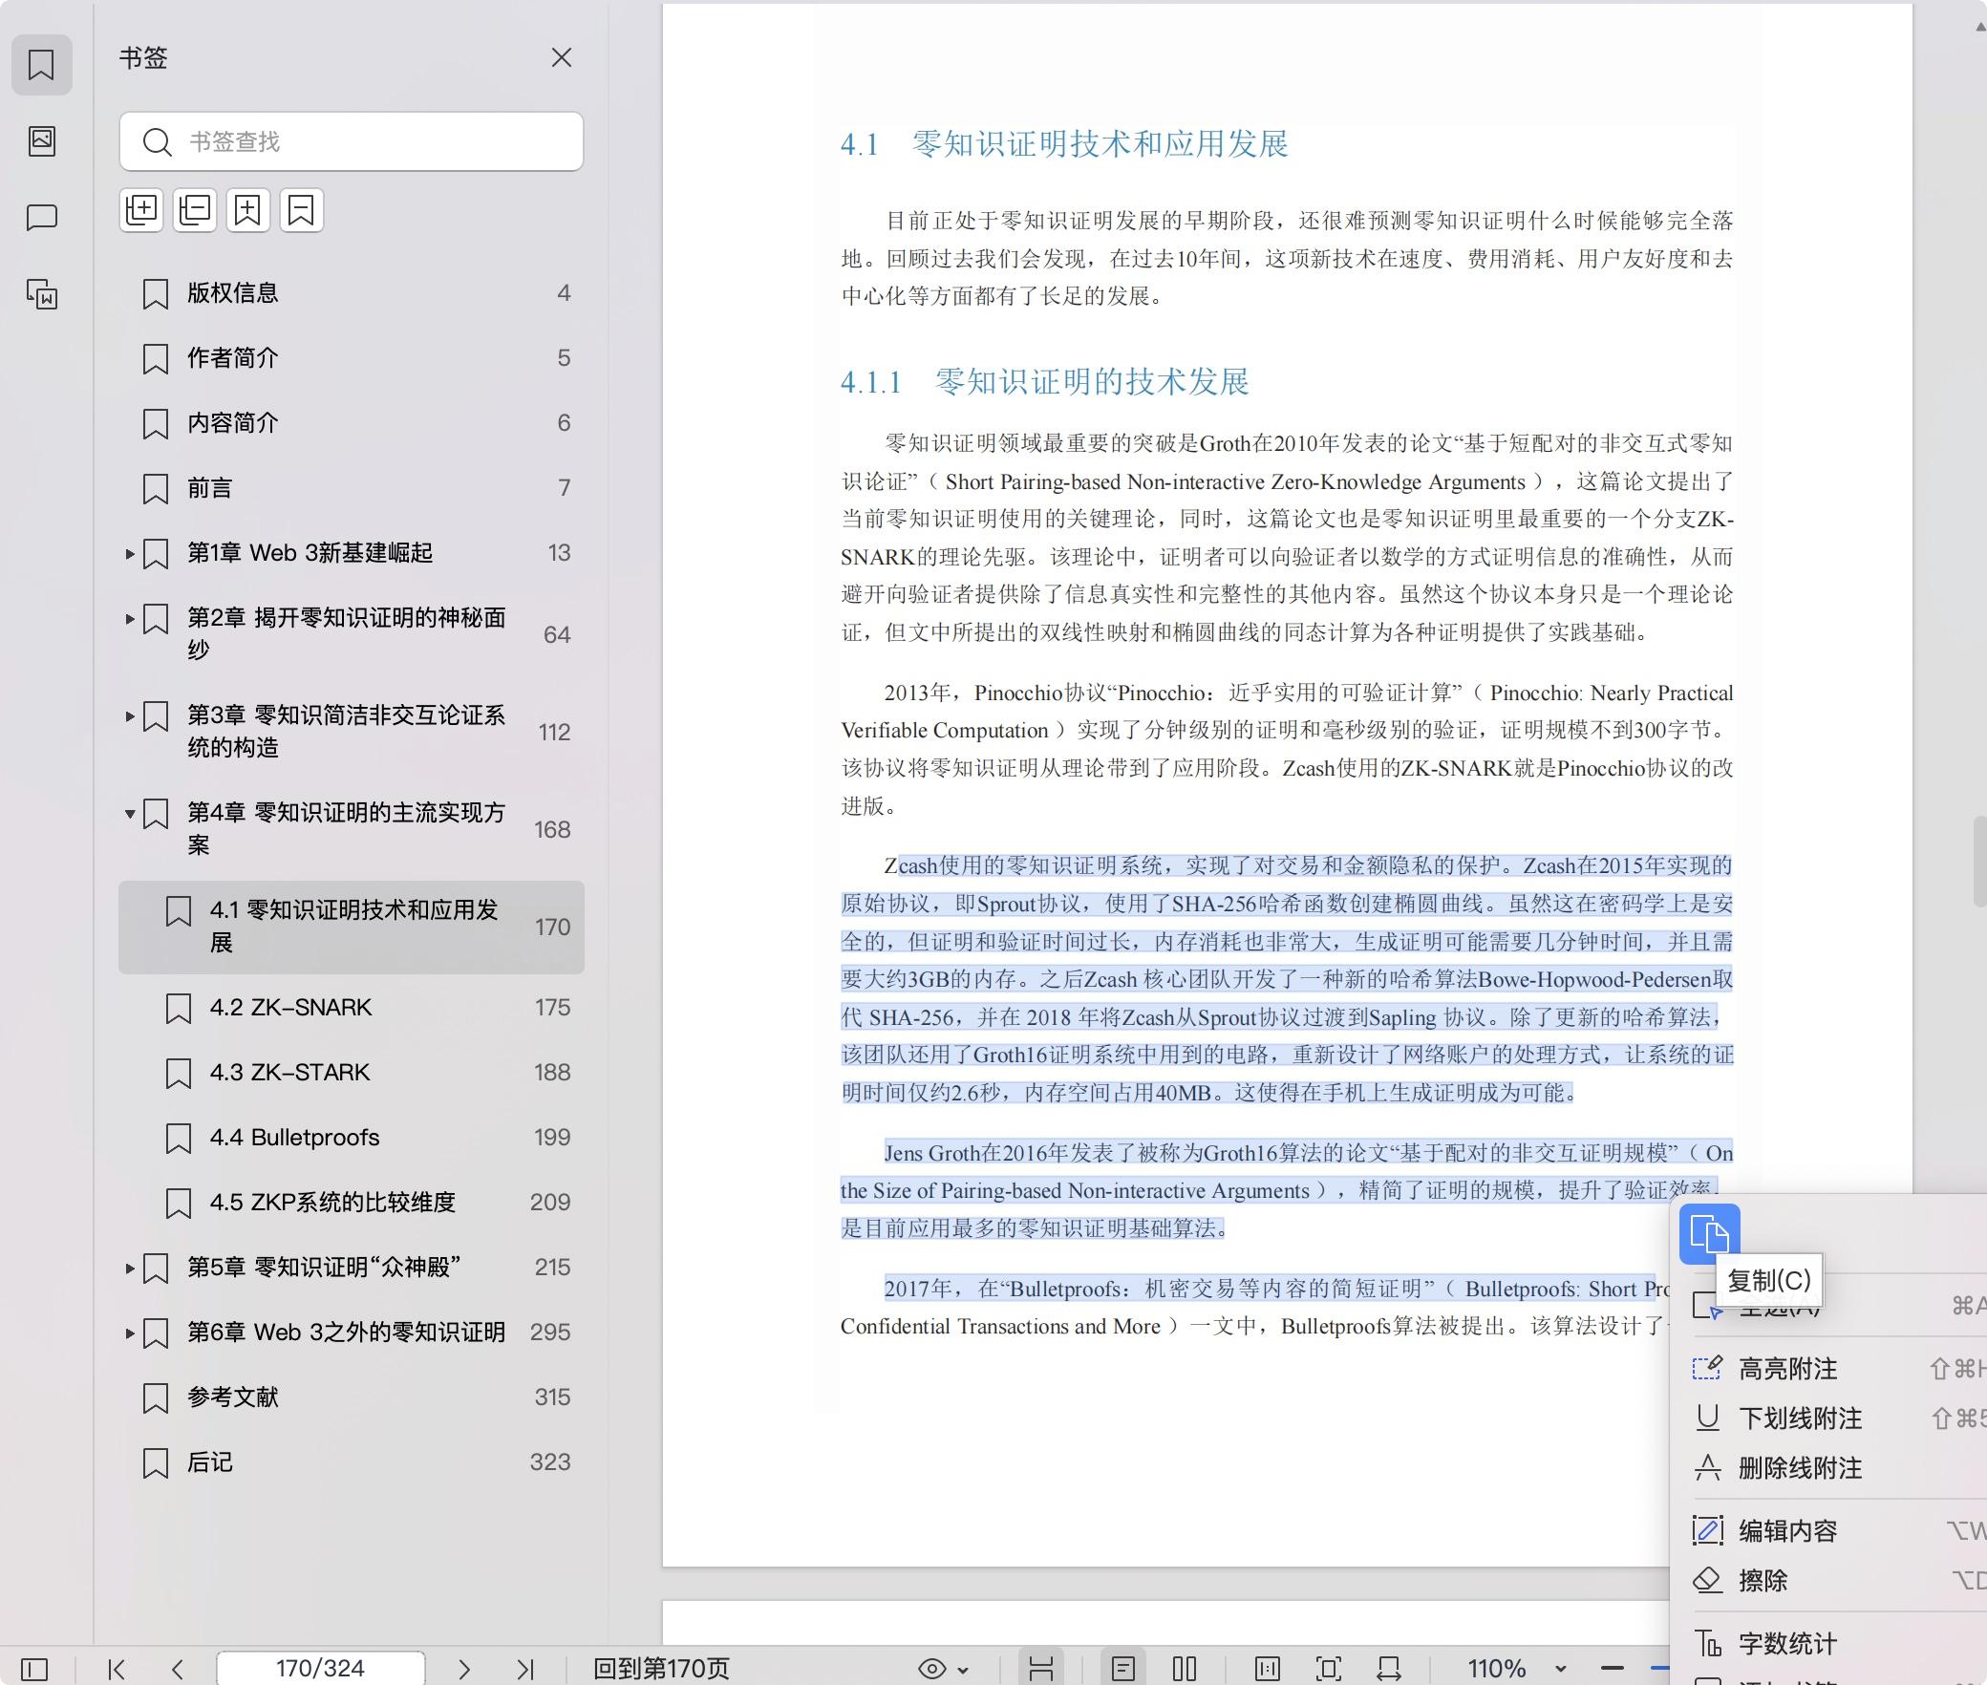Open the thumbnails panel in the left sidebar
Viewport: 1987px width, 1685px height.
pos(42,141)
